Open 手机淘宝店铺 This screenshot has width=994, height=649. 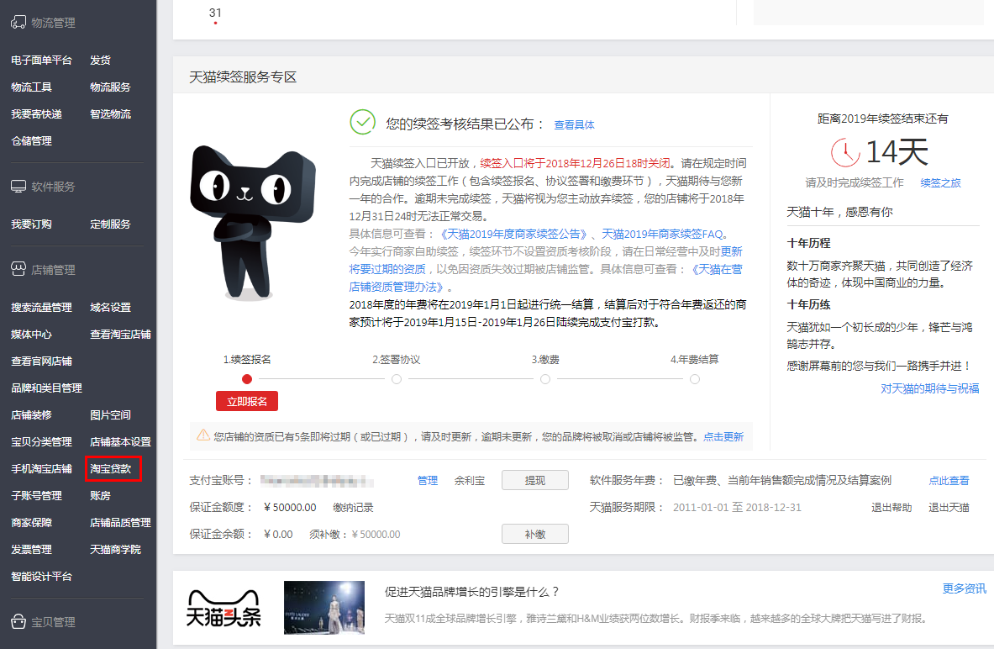pyautogui.click(x=41, y=469)
